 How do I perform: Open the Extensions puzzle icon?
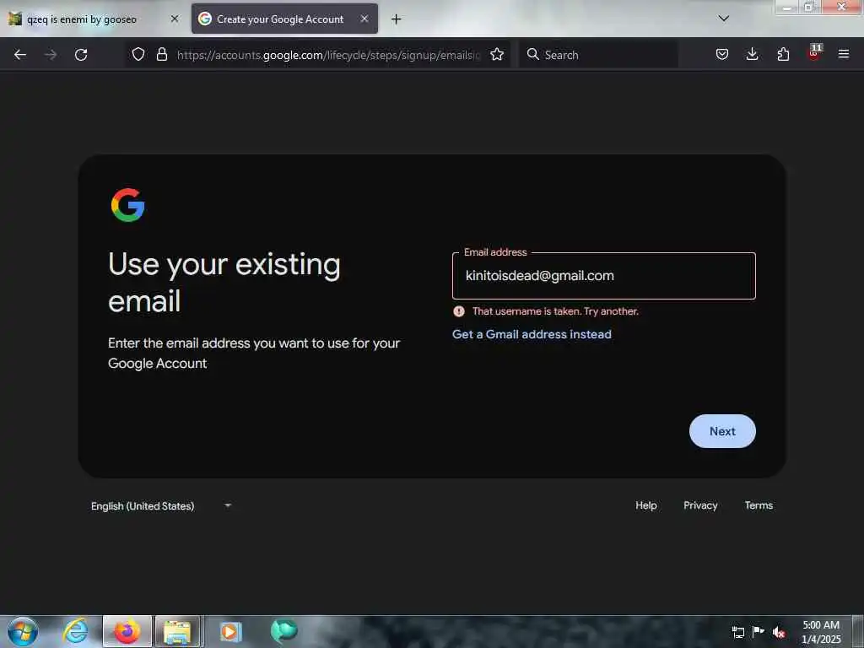783,54
